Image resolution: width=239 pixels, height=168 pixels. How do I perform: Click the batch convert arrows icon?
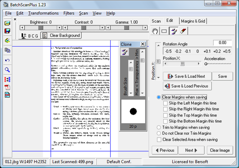(x=7, y=80)
